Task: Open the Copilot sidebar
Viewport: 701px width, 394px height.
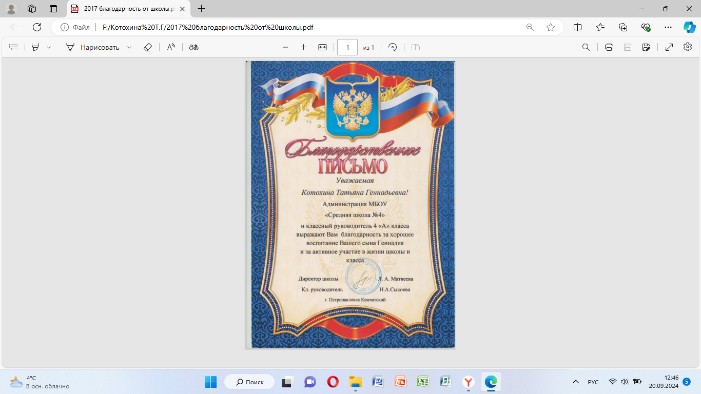Action: (x=689, y=27)
